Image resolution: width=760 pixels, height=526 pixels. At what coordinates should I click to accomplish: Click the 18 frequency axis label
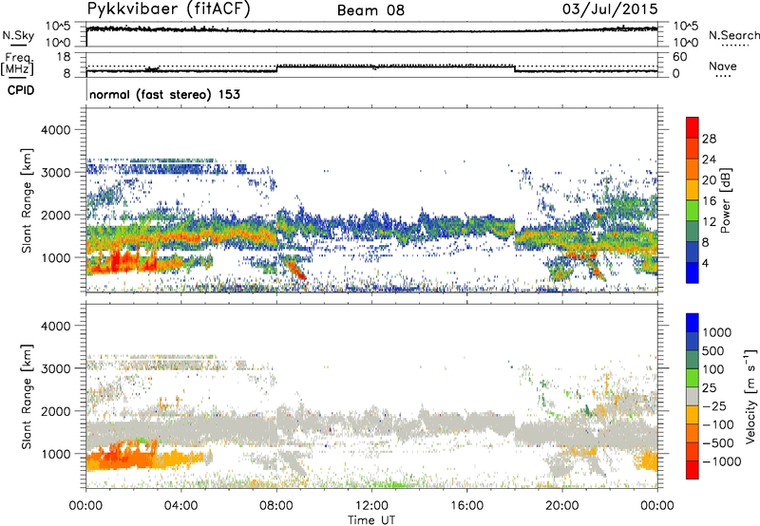64,57
